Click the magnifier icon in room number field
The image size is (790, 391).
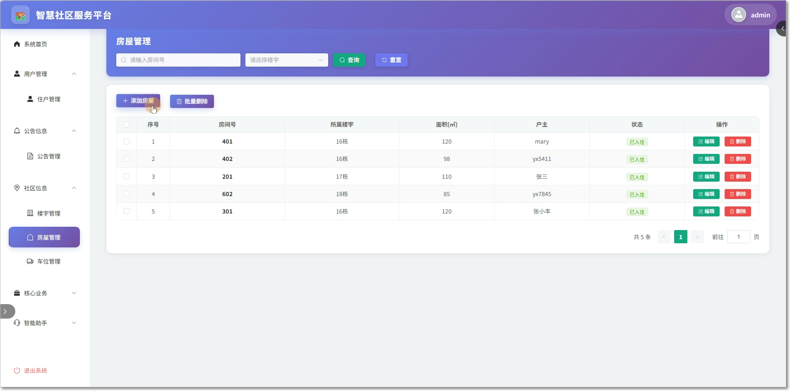[124, 60]
